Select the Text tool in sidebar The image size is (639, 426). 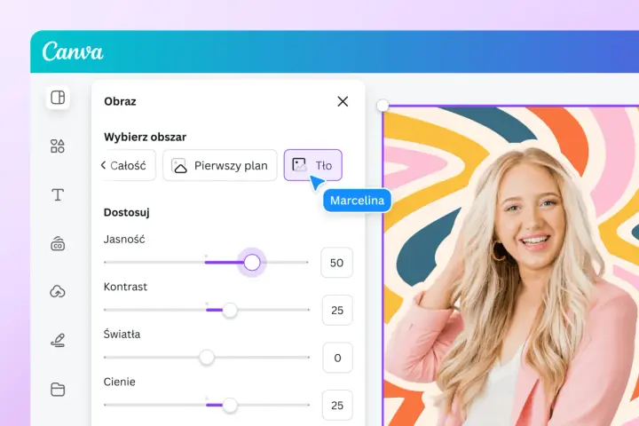(58, 194)
